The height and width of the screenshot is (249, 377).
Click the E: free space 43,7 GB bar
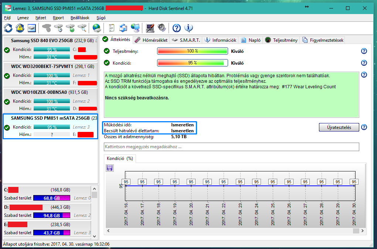pyautogui.click(x=52, y=233)
